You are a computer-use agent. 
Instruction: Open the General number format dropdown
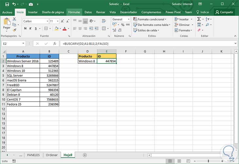pos(129,19)
